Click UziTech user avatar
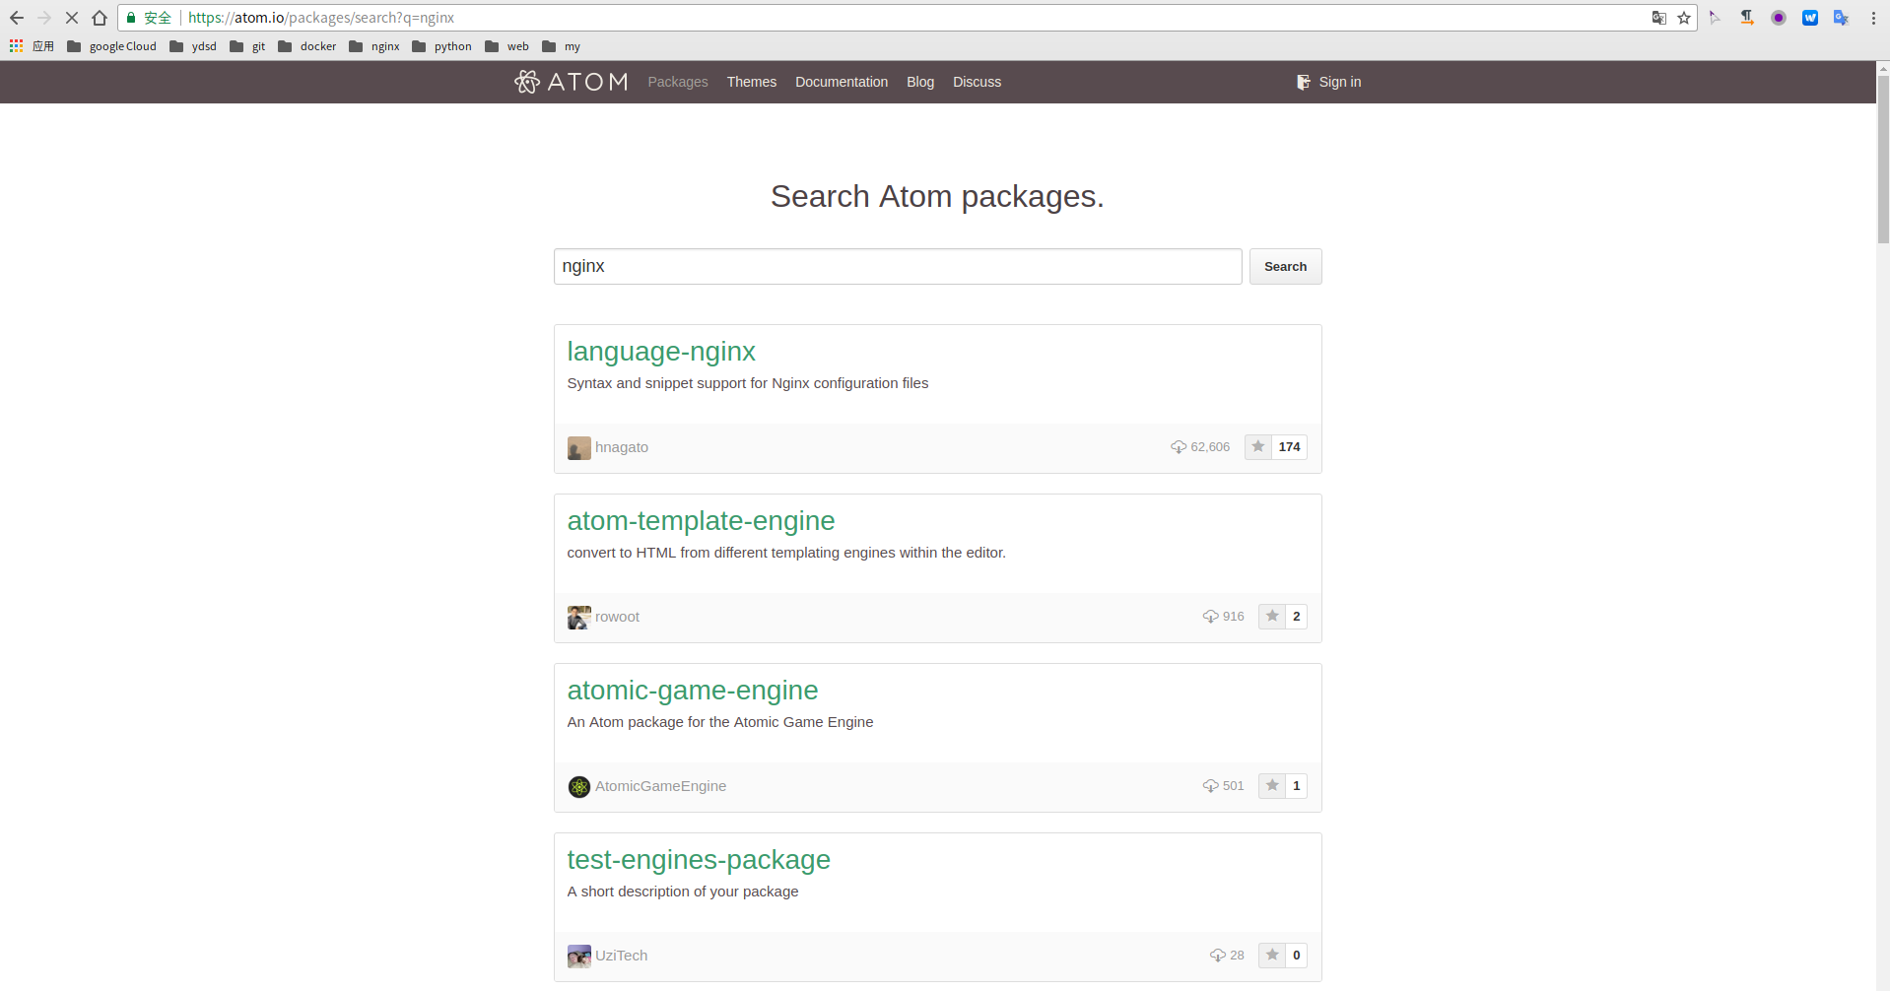 [x=579, y=957]
